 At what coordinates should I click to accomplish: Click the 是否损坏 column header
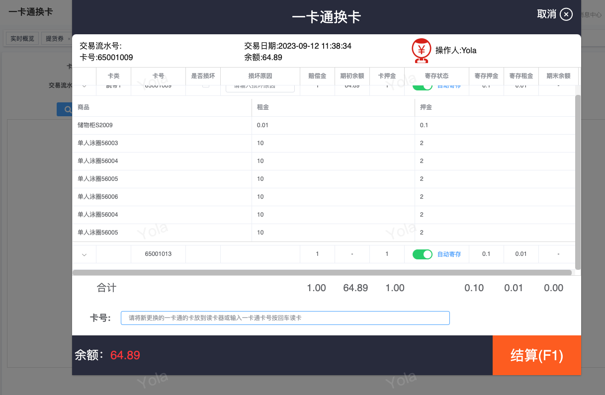(203, 76)
